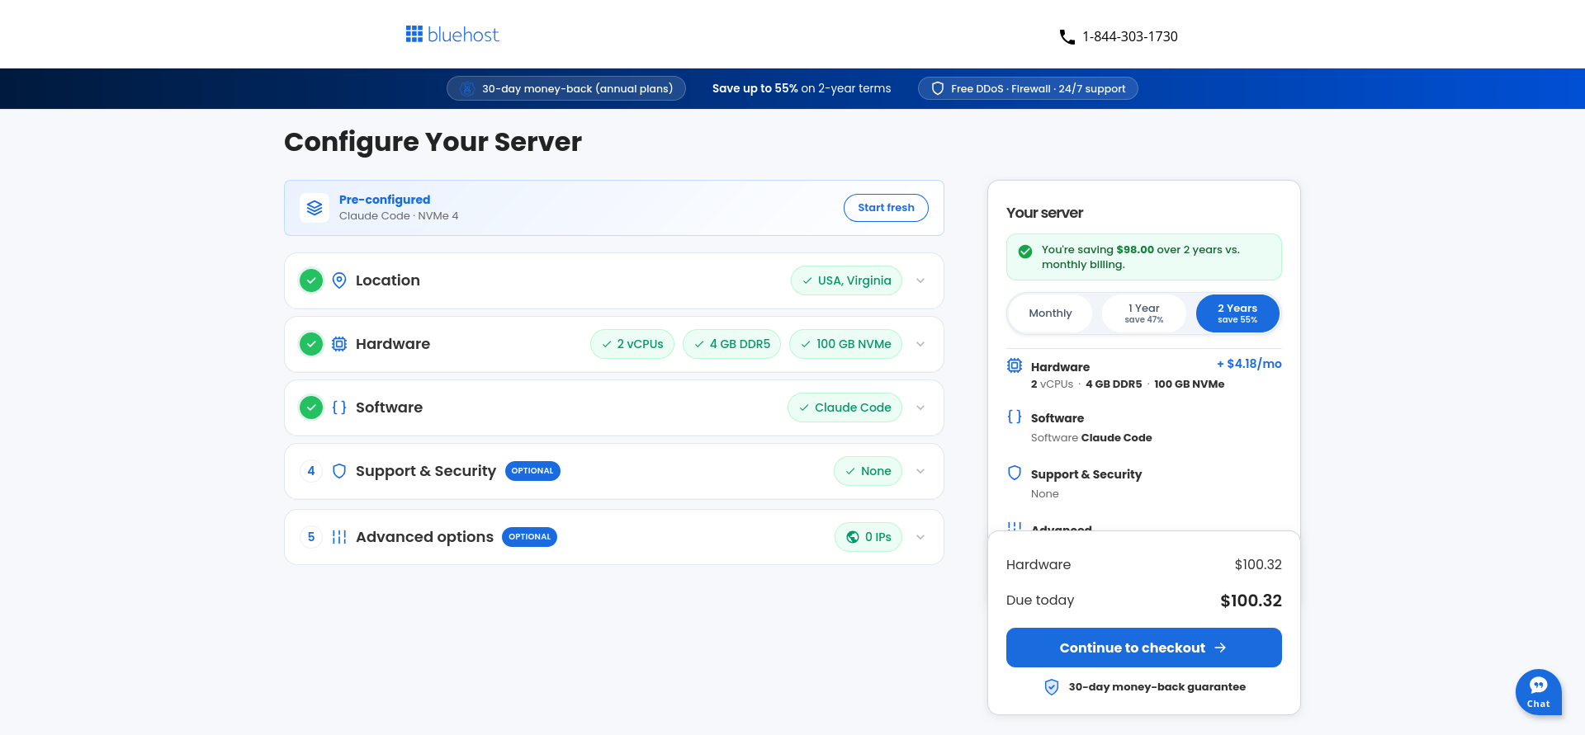Click the OPTIONAL badge beside Support & Security
This screenshot has height=735, width=1585.
[532, 471]
